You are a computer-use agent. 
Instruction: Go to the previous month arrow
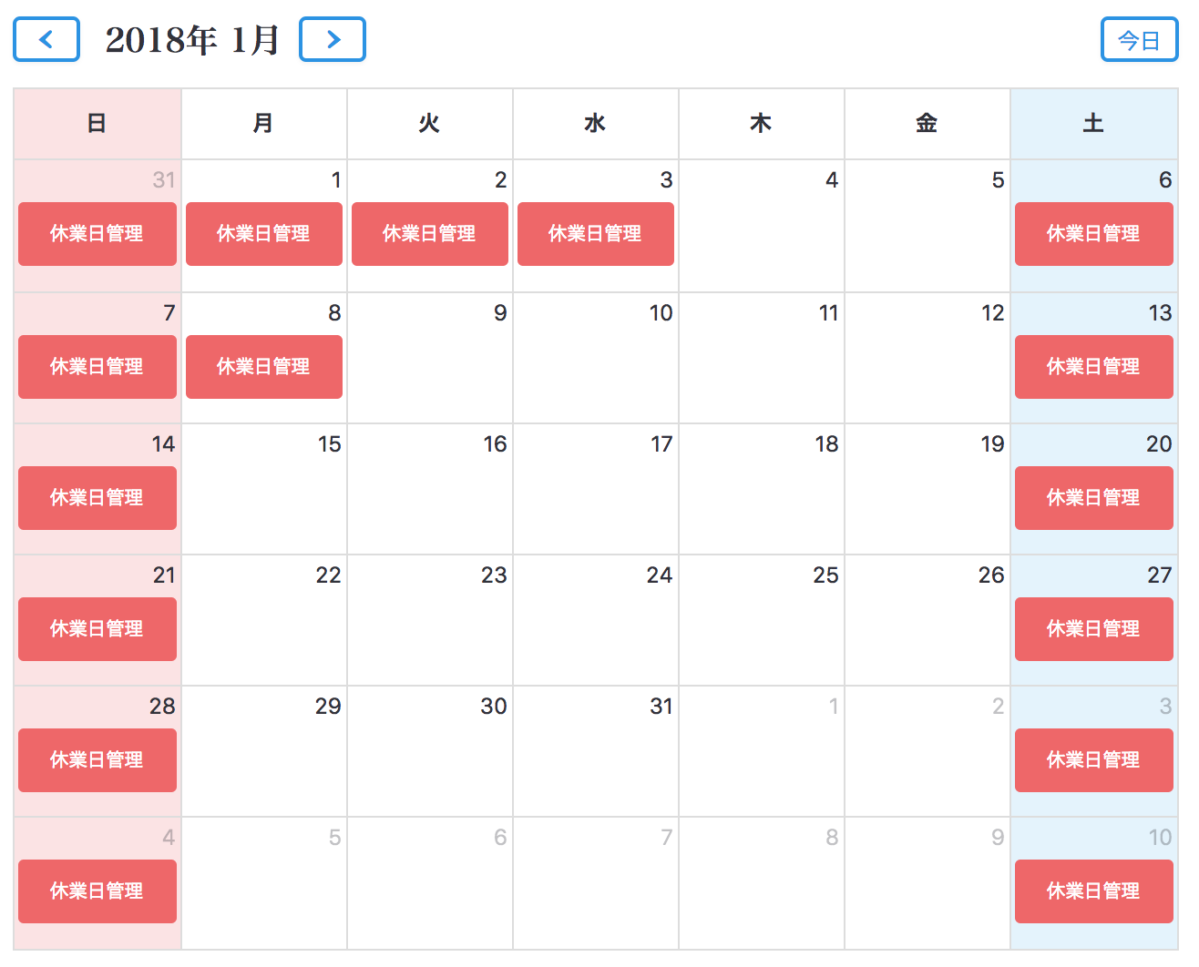click(x=46, y=39)
